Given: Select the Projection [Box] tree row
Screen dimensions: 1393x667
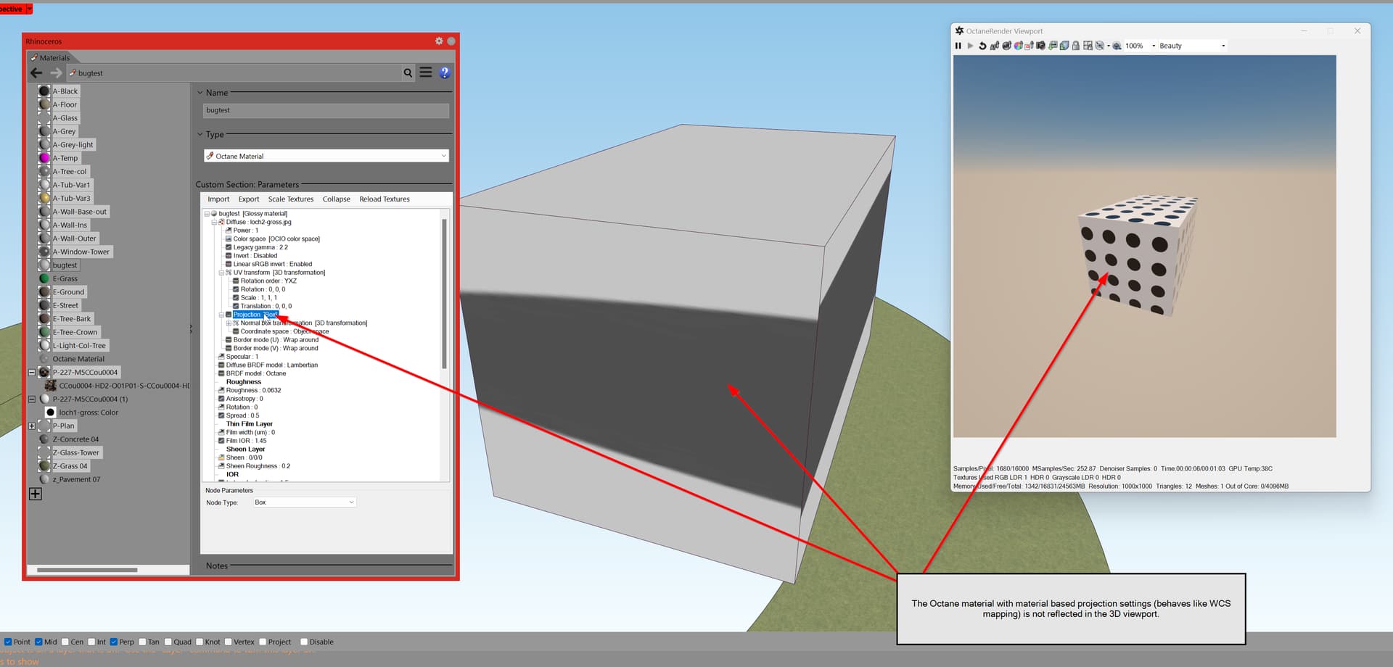Looking at the screenshot, I should [255, 315].
